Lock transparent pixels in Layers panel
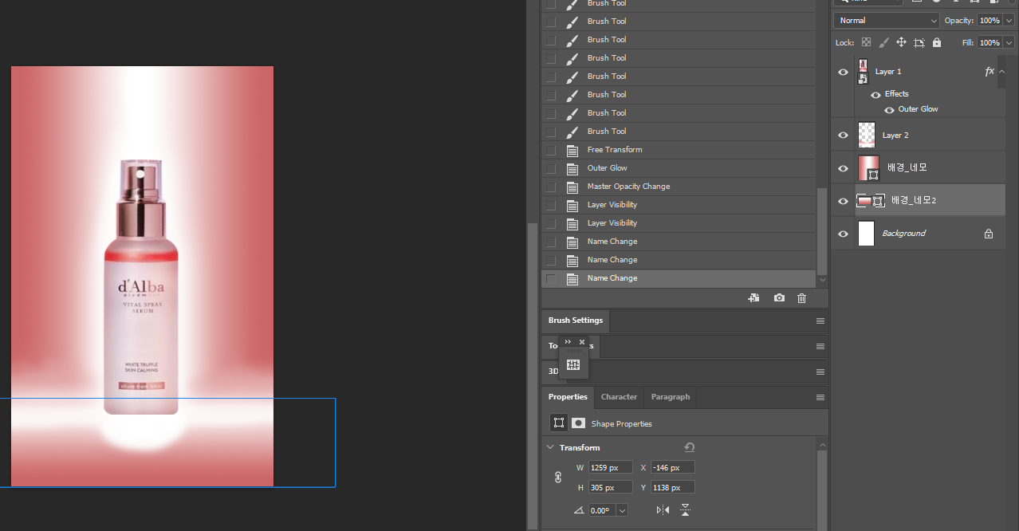The image size is (1019, 531). coord(866,42)
